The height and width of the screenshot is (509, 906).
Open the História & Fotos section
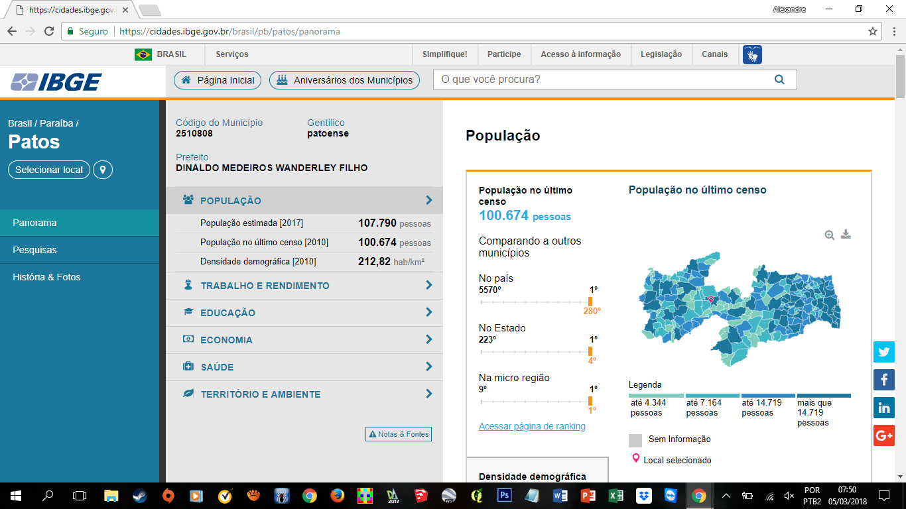tap(46, 277)
